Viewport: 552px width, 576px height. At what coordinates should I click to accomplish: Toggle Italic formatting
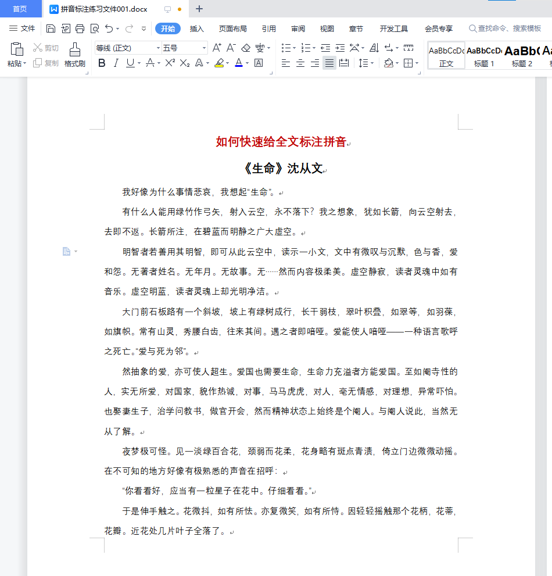coord(116,63)
